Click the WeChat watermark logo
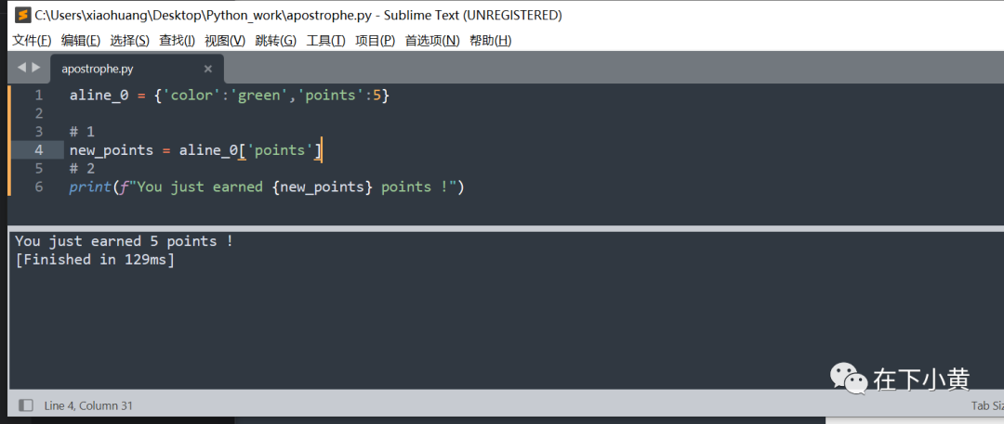Image resolution: width=1004 pixels, height=424 pixels. click(x=849, y=378)
